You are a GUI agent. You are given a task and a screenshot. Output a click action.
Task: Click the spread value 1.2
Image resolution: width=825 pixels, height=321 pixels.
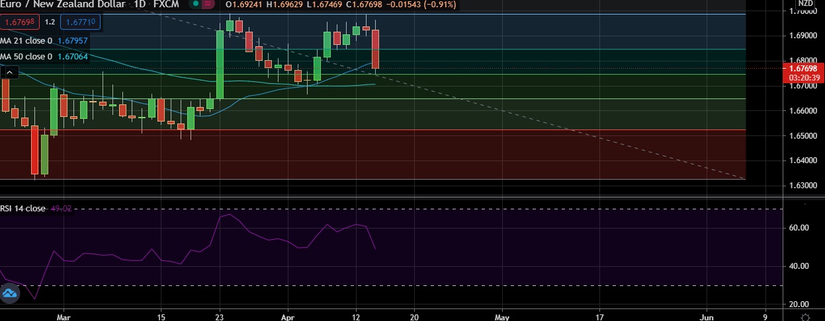pos(50,22)
